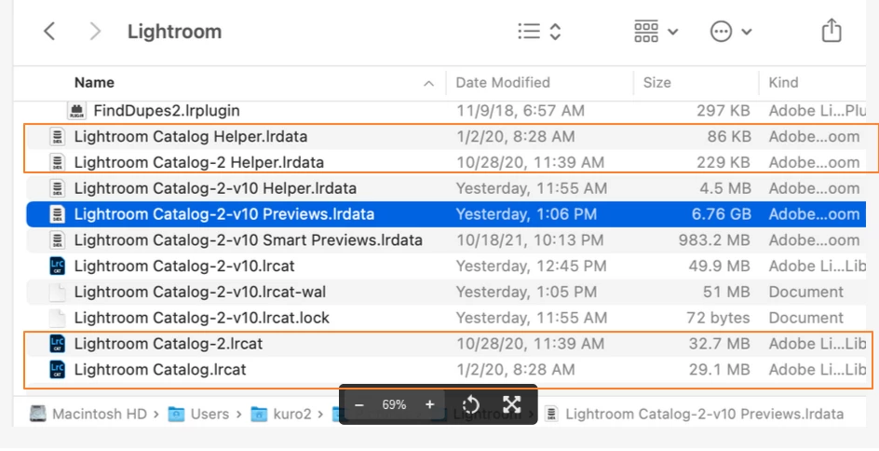The width and height of the screenshot is (879, 451).
Task: Sort by Date Modified column
Action: click(502, 82)
